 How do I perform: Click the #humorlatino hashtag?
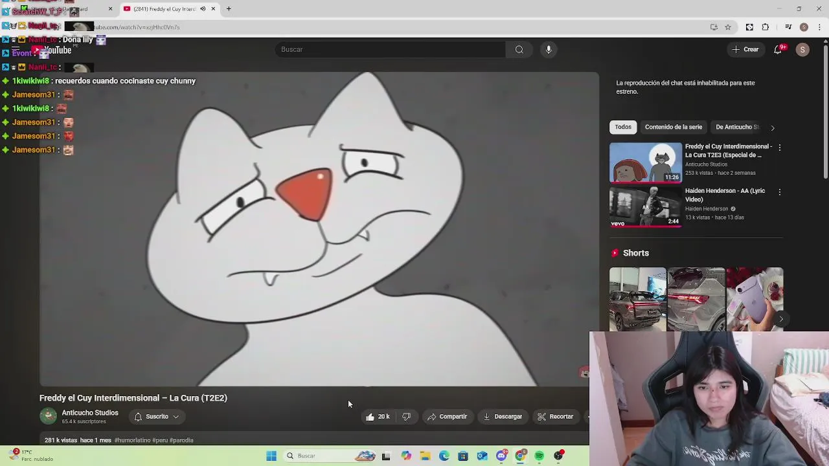[132, 440]
